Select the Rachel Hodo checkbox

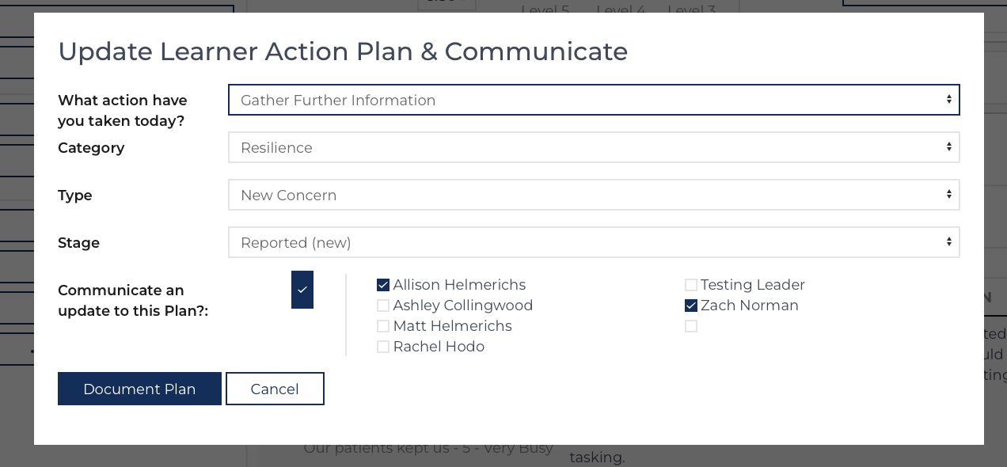[383, 347]
